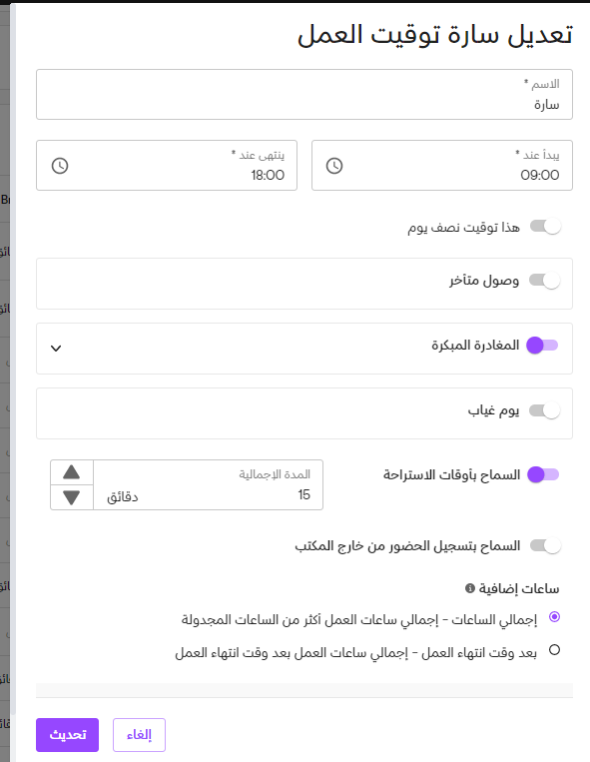590x762 pixels.
Task: Click the end time value 18:00
Action: pyautogui.click(x=268, y=175)
